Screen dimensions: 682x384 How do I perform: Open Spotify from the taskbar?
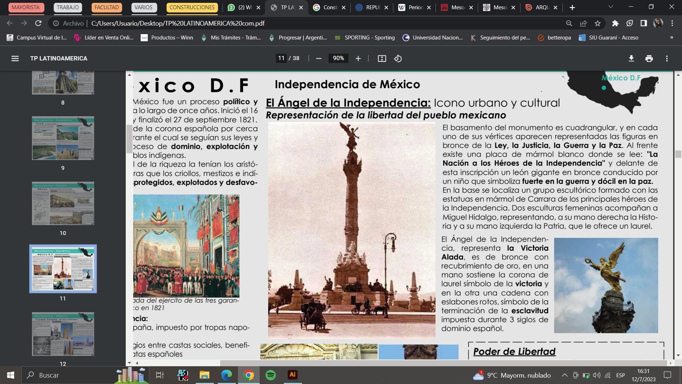271,375
